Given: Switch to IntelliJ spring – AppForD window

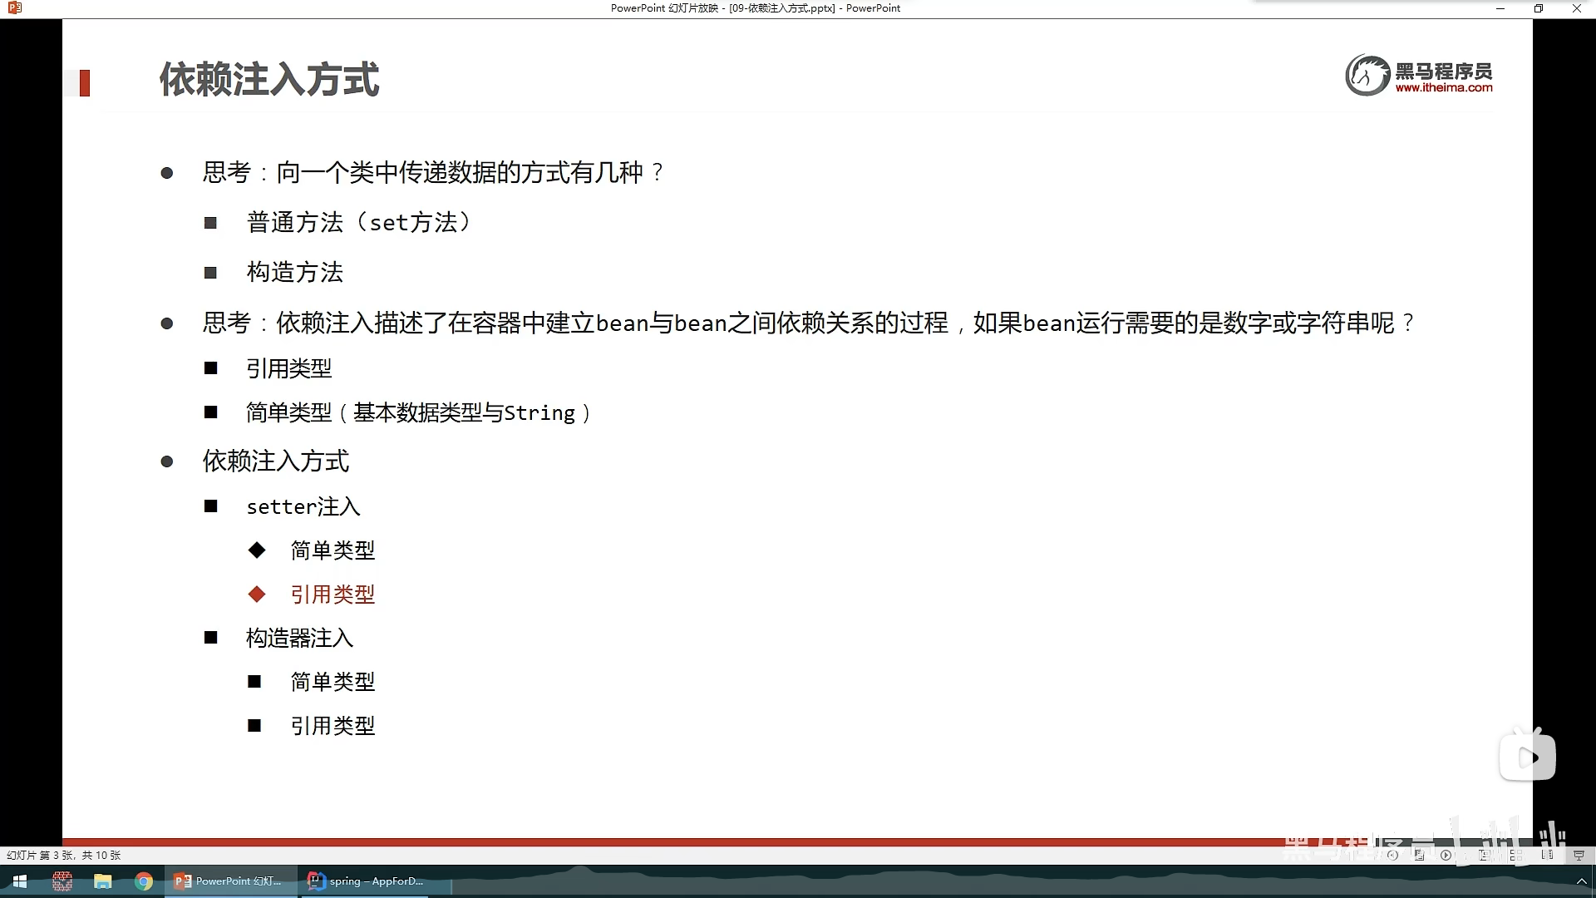Looking at the screenshot, I should coord(367,881).
